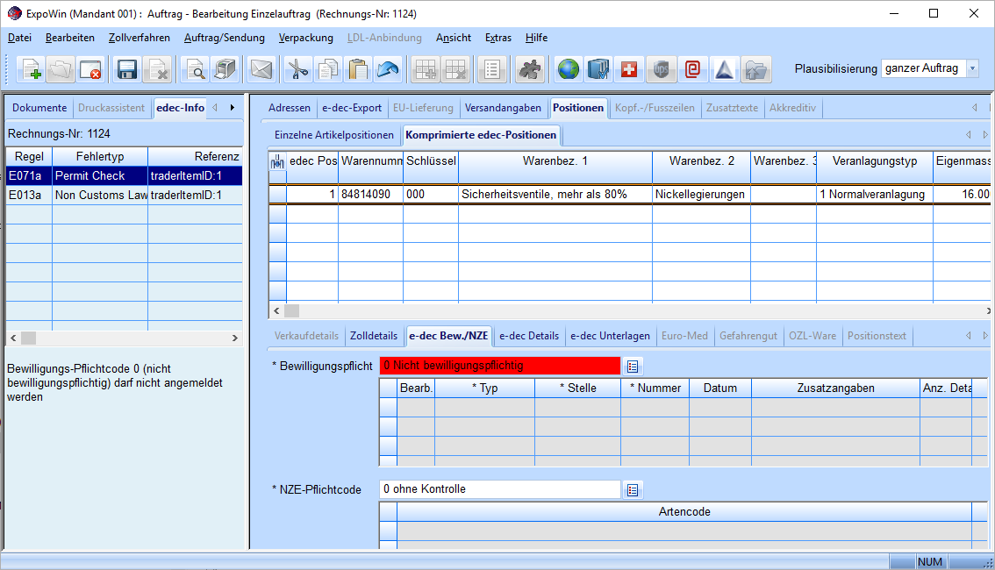
Task: Click the UPS shield toolbar icon
Action: tap(661, 69)
